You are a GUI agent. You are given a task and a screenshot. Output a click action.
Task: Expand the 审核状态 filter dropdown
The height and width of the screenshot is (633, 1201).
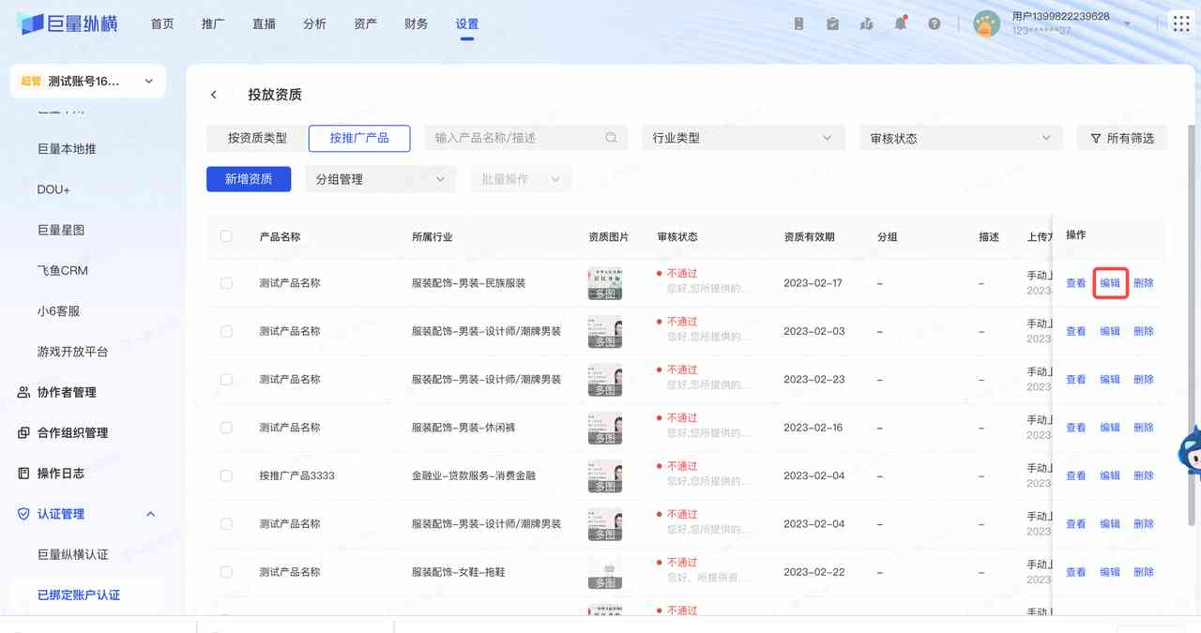click(960, 138)
